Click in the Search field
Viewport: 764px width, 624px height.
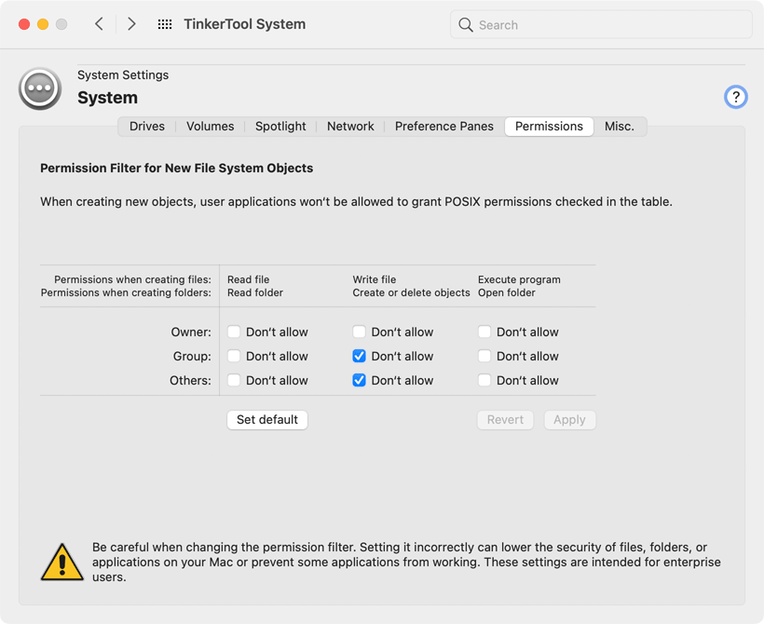coord(610,25)
